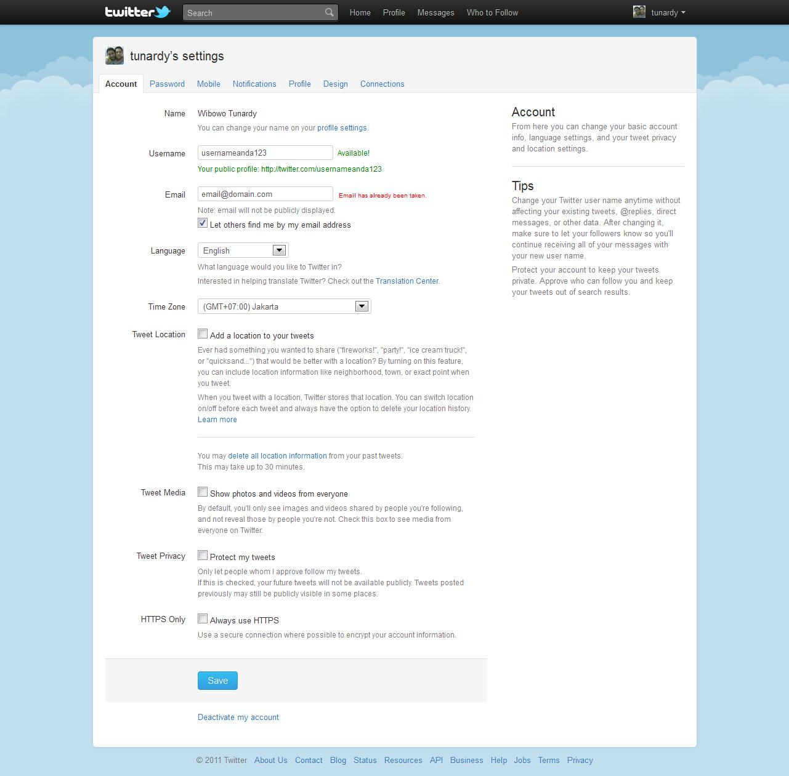This screenshot has height=776, width=789.
Task: Enable Add a location to your tweets
Action: (203, 334)
